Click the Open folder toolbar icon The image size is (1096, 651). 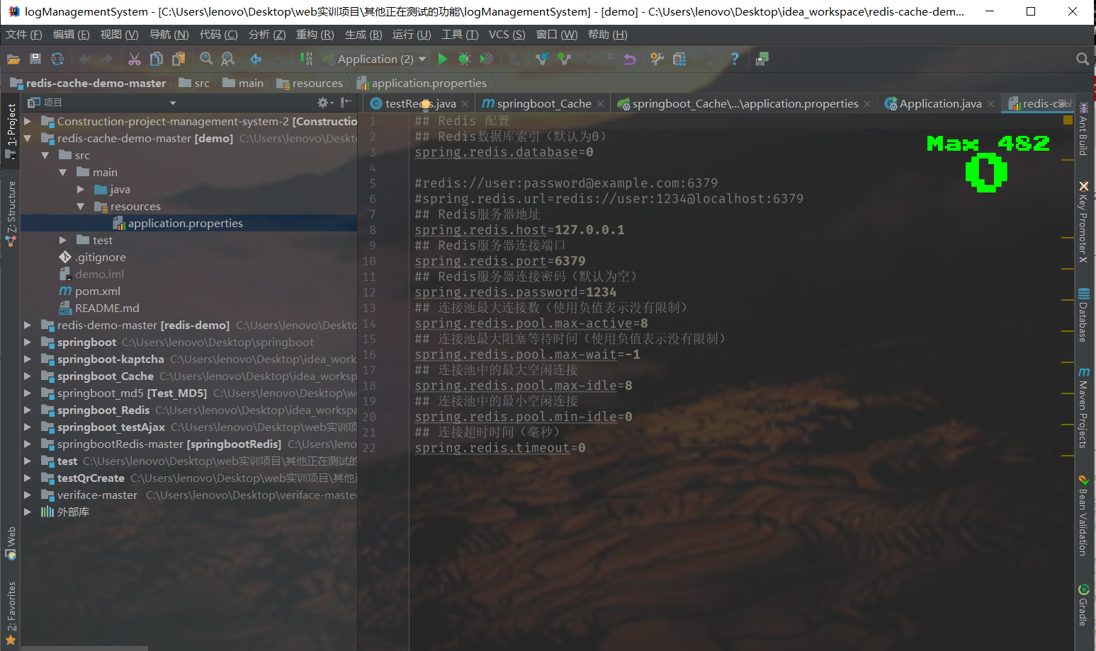click(13, 59)
